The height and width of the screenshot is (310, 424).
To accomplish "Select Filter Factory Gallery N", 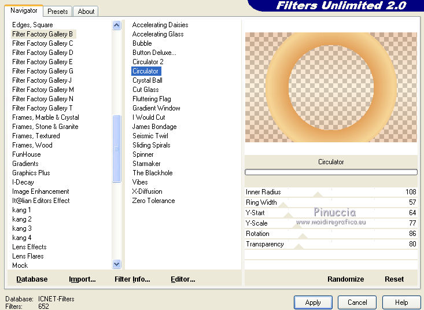I will click(x=43, y=99).
